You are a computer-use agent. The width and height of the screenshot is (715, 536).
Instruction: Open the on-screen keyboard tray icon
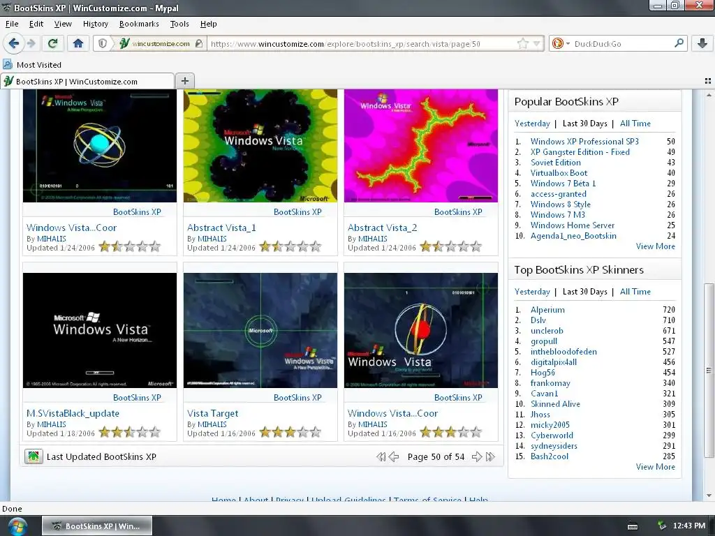(x=633, y=526)
